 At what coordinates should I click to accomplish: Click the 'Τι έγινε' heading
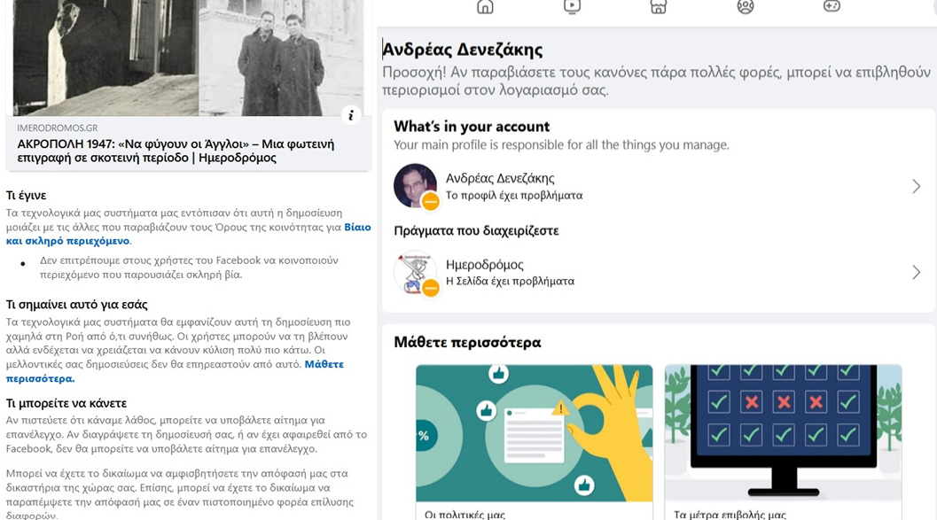(x=26, y=195)
